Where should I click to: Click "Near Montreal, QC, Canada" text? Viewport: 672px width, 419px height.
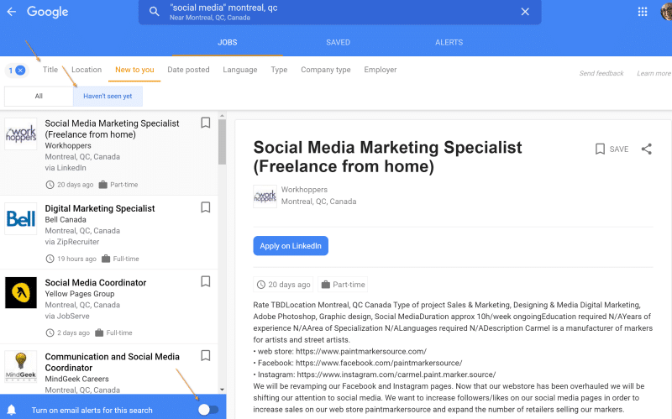[x=209, y=18]
